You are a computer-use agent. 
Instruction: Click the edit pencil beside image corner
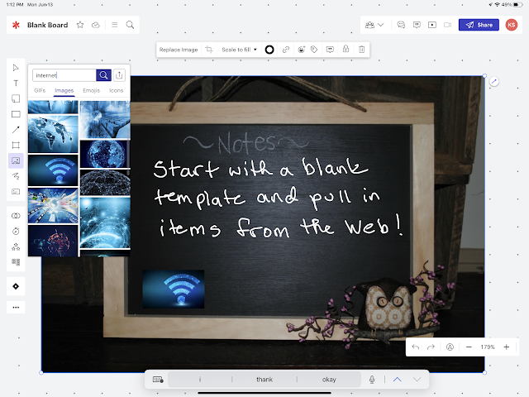click(494, 81)
